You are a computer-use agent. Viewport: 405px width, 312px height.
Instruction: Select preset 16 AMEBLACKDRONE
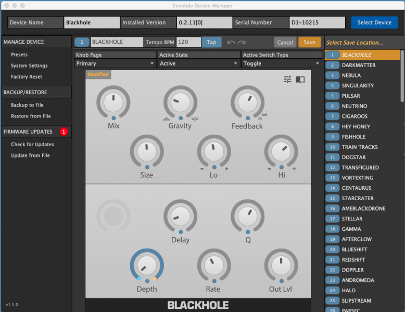click(x=362, y=209)
